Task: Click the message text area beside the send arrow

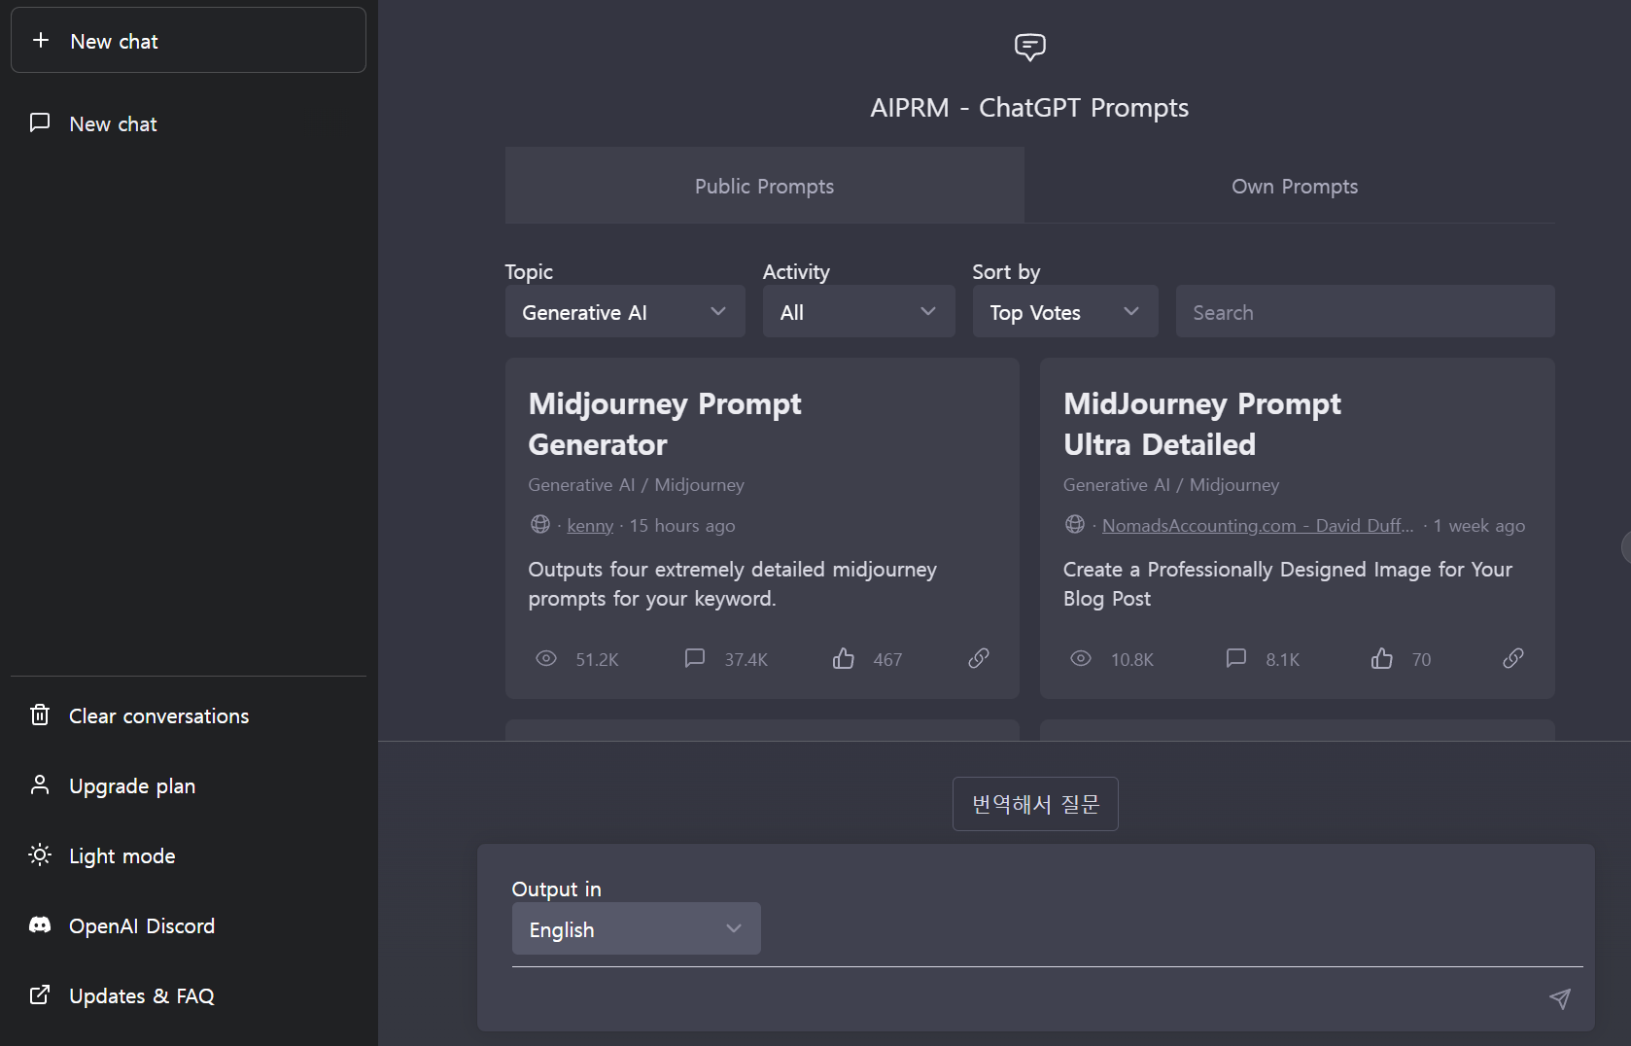Action: pyautogui.click(x=1025, y=998)
